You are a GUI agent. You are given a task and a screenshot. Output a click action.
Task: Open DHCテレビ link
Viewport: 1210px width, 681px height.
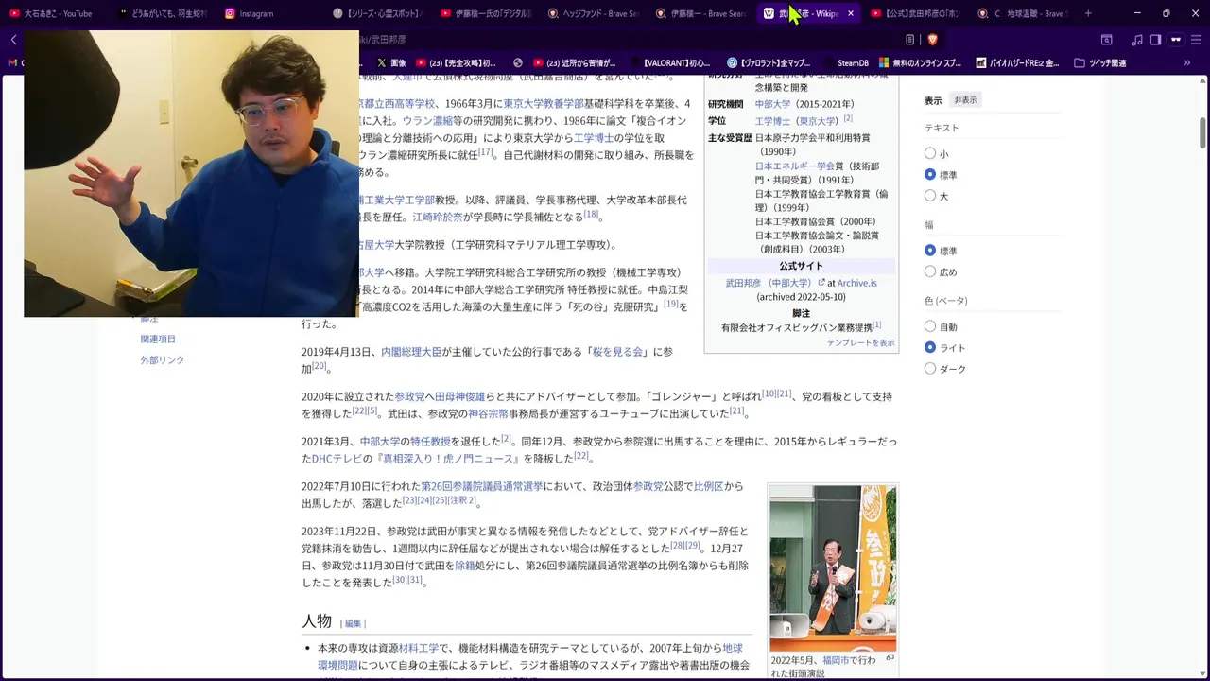click(x=337, y=459)
